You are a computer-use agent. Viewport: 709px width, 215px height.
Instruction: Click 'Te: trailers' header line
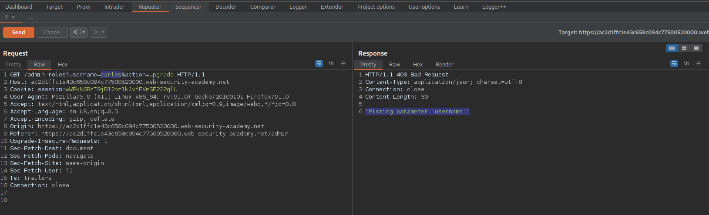point(31,178)
